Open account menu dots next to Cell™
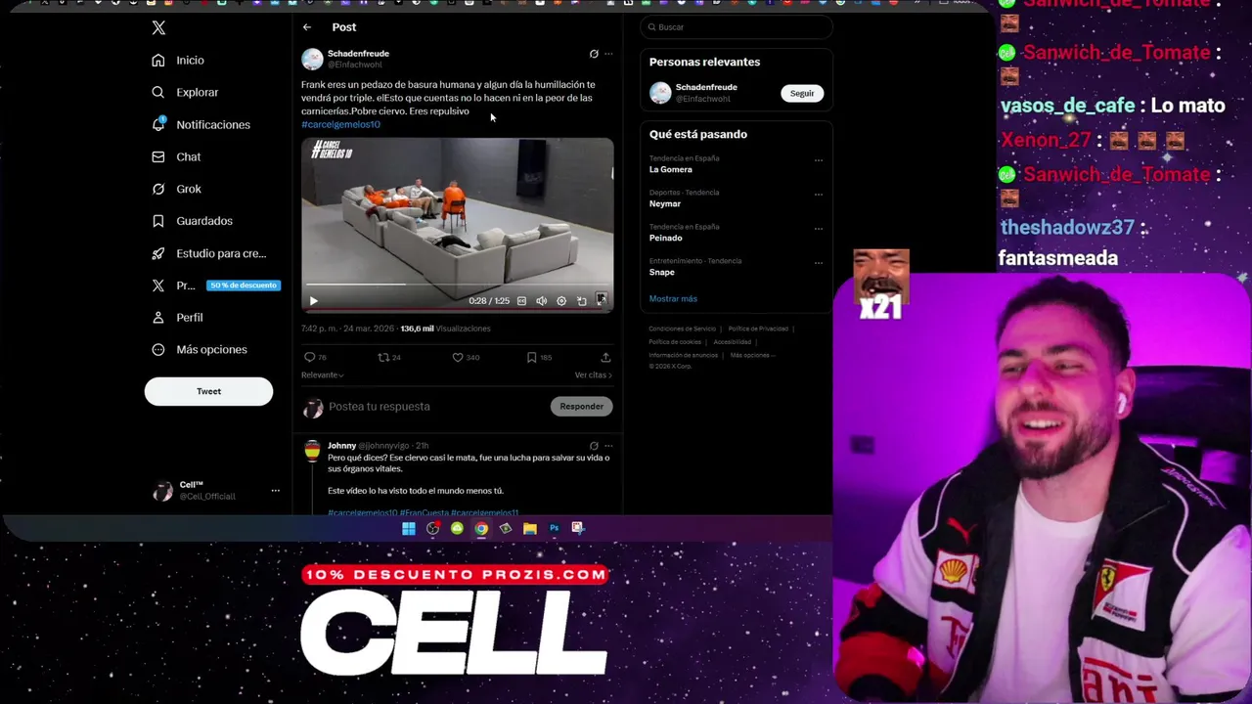Image resolution: width=1252 pixels, height=704 pixels. pyautogui.click(x=275, y=491)
